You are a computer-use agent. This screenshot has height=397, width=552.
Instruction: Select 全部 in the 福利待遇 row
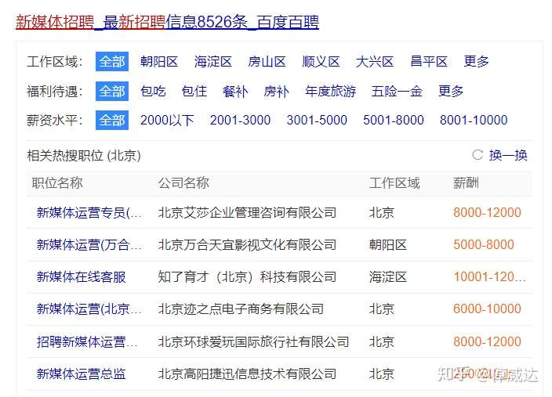tap(112, 92)
